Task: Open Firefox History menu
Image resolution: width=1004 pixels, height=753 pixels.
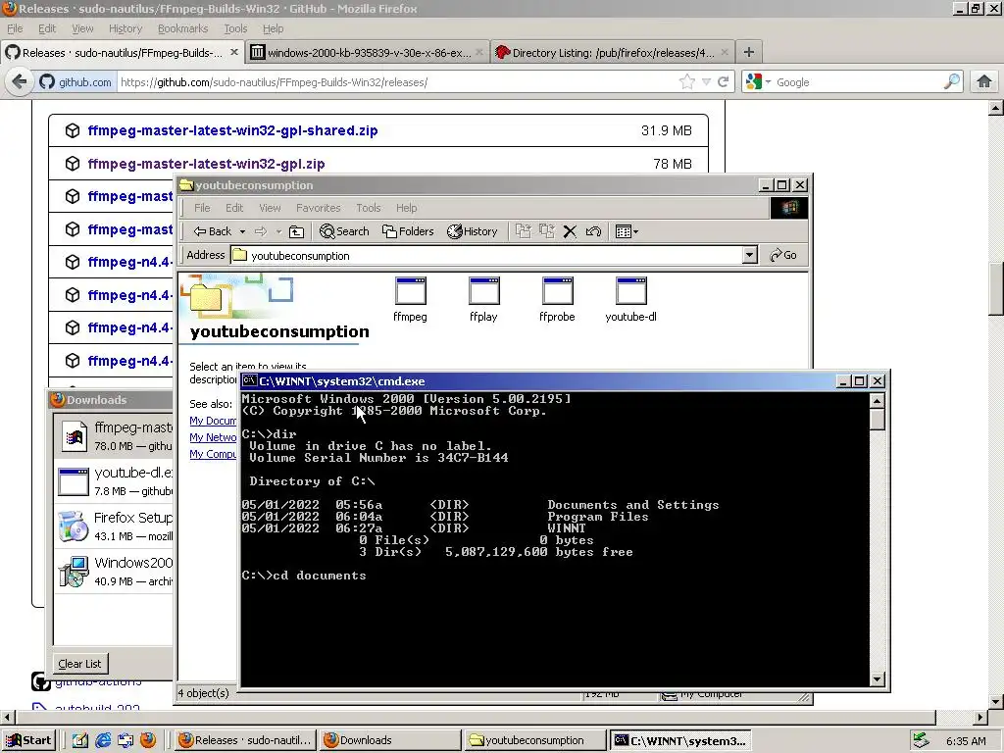Action: click(x=125, y=28)
